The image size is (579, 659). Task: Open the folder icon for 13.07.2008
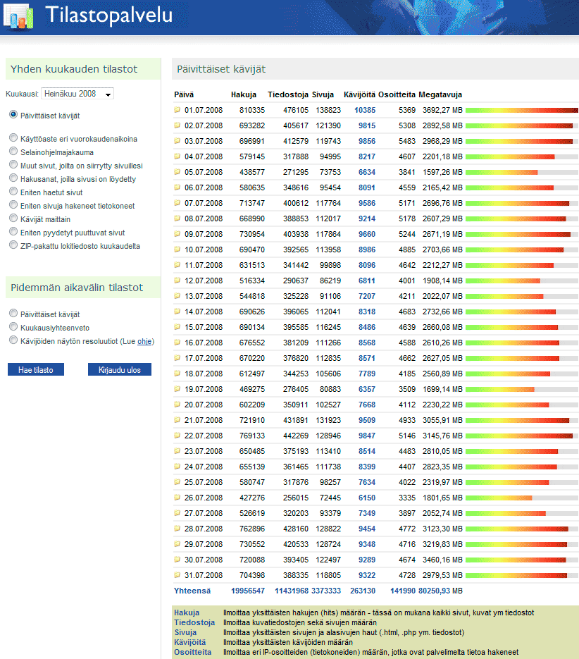pos(178,296)
